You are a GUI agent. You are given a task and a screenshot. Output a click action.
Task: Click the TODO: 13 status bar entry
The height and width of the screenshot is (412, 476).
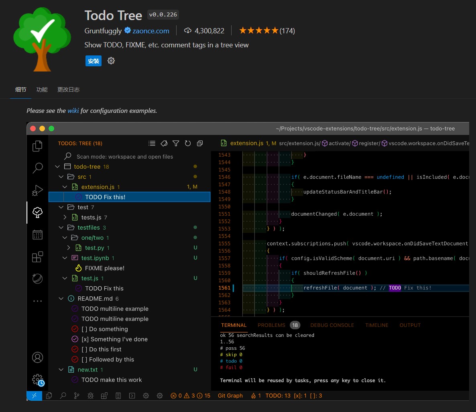(278, 396)
